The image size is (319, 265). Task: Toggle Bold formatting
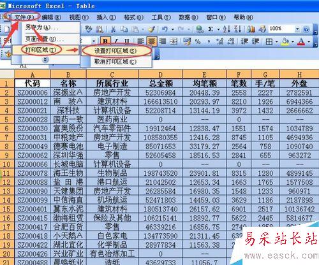tap(105, 41)
